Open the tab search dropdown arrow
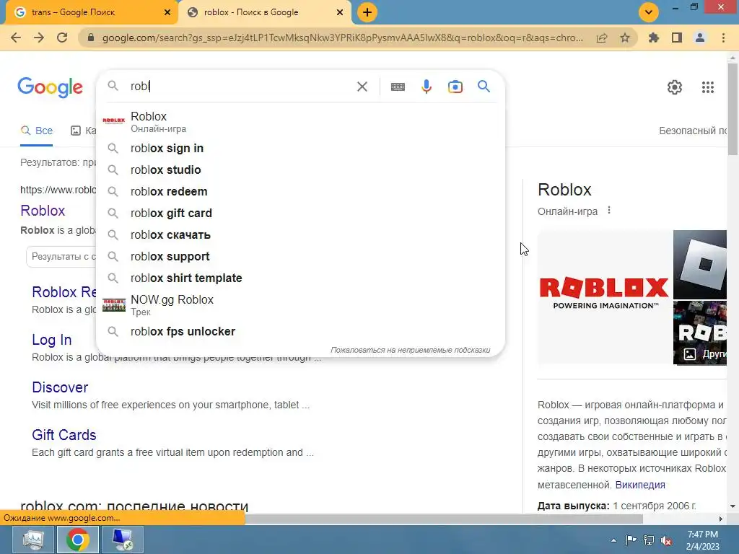Image resolution: width=739 pixels, height=554 pixels. [649, 12]
